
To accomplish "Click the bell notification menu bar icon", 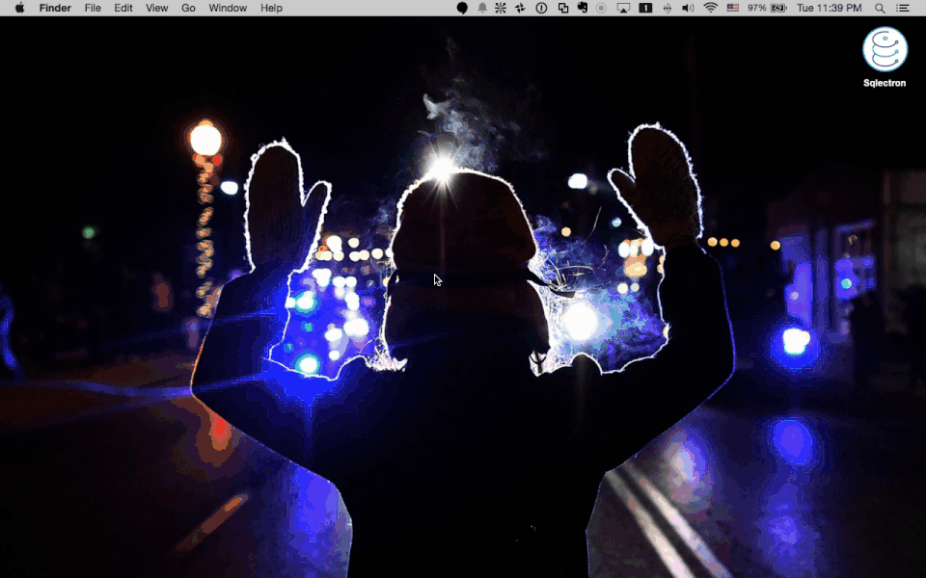I will point(482,8).
